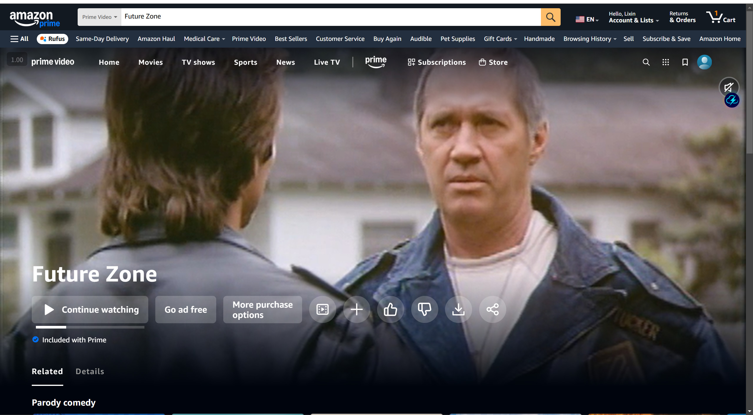This screenshot has height=415, width=753.
Task: Open the TV shows menu item
Action: (x=198, y=62)
